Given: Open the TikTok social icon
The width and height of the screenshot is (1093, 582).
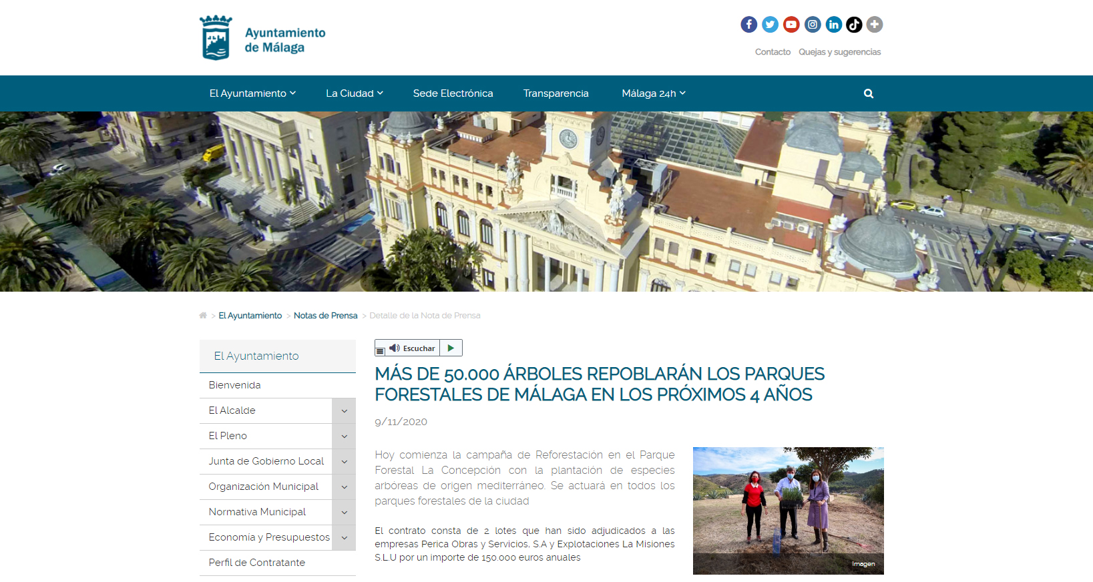Looking at the screenshot, I should click(854, 25).
